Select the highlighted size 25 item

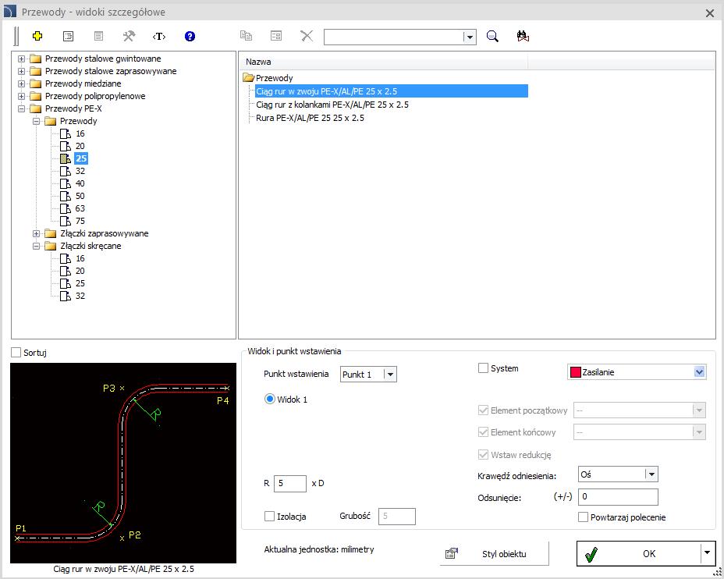(x=81, y=158)
